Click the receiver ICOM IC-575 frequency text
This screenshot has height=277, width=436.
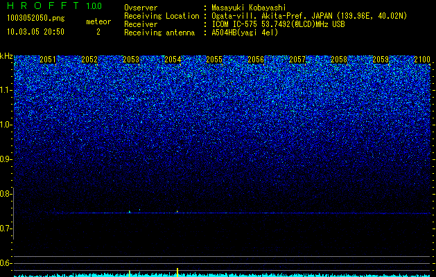point(278,24)
